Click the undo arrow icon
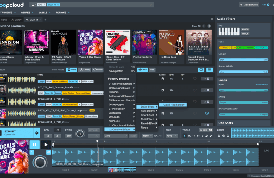The image size is (274, 178). point(156,136)
